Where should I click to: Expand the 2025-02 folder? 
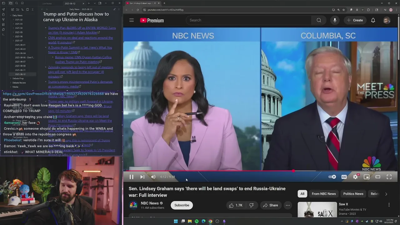click(18, 20)
